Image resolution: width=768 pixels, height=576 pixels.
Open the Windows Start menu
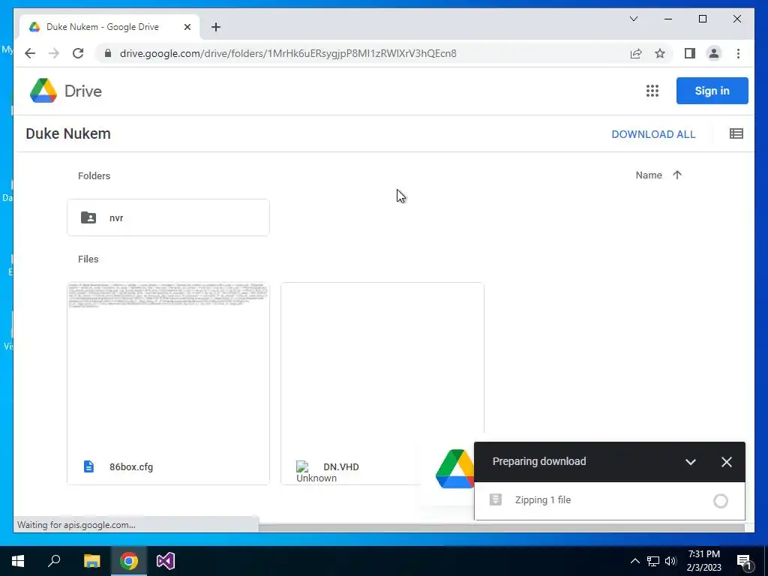pyautogui.click(x=18, y=561)
